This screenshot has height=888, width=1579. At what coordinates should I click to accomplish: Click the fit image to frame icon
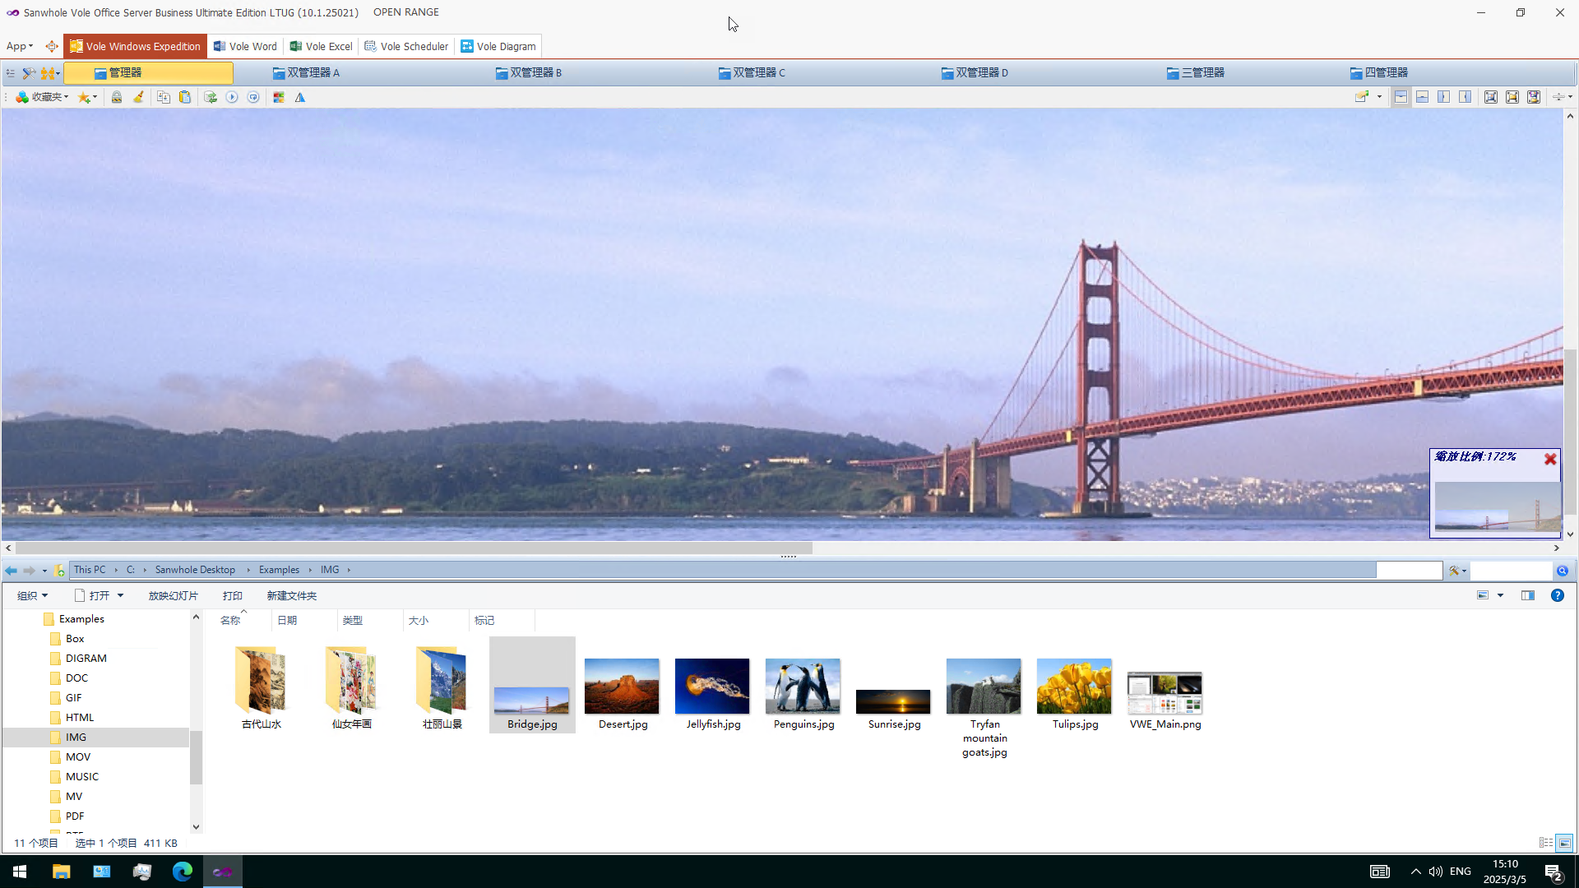pyautogui.click(x=1491, y=97)
